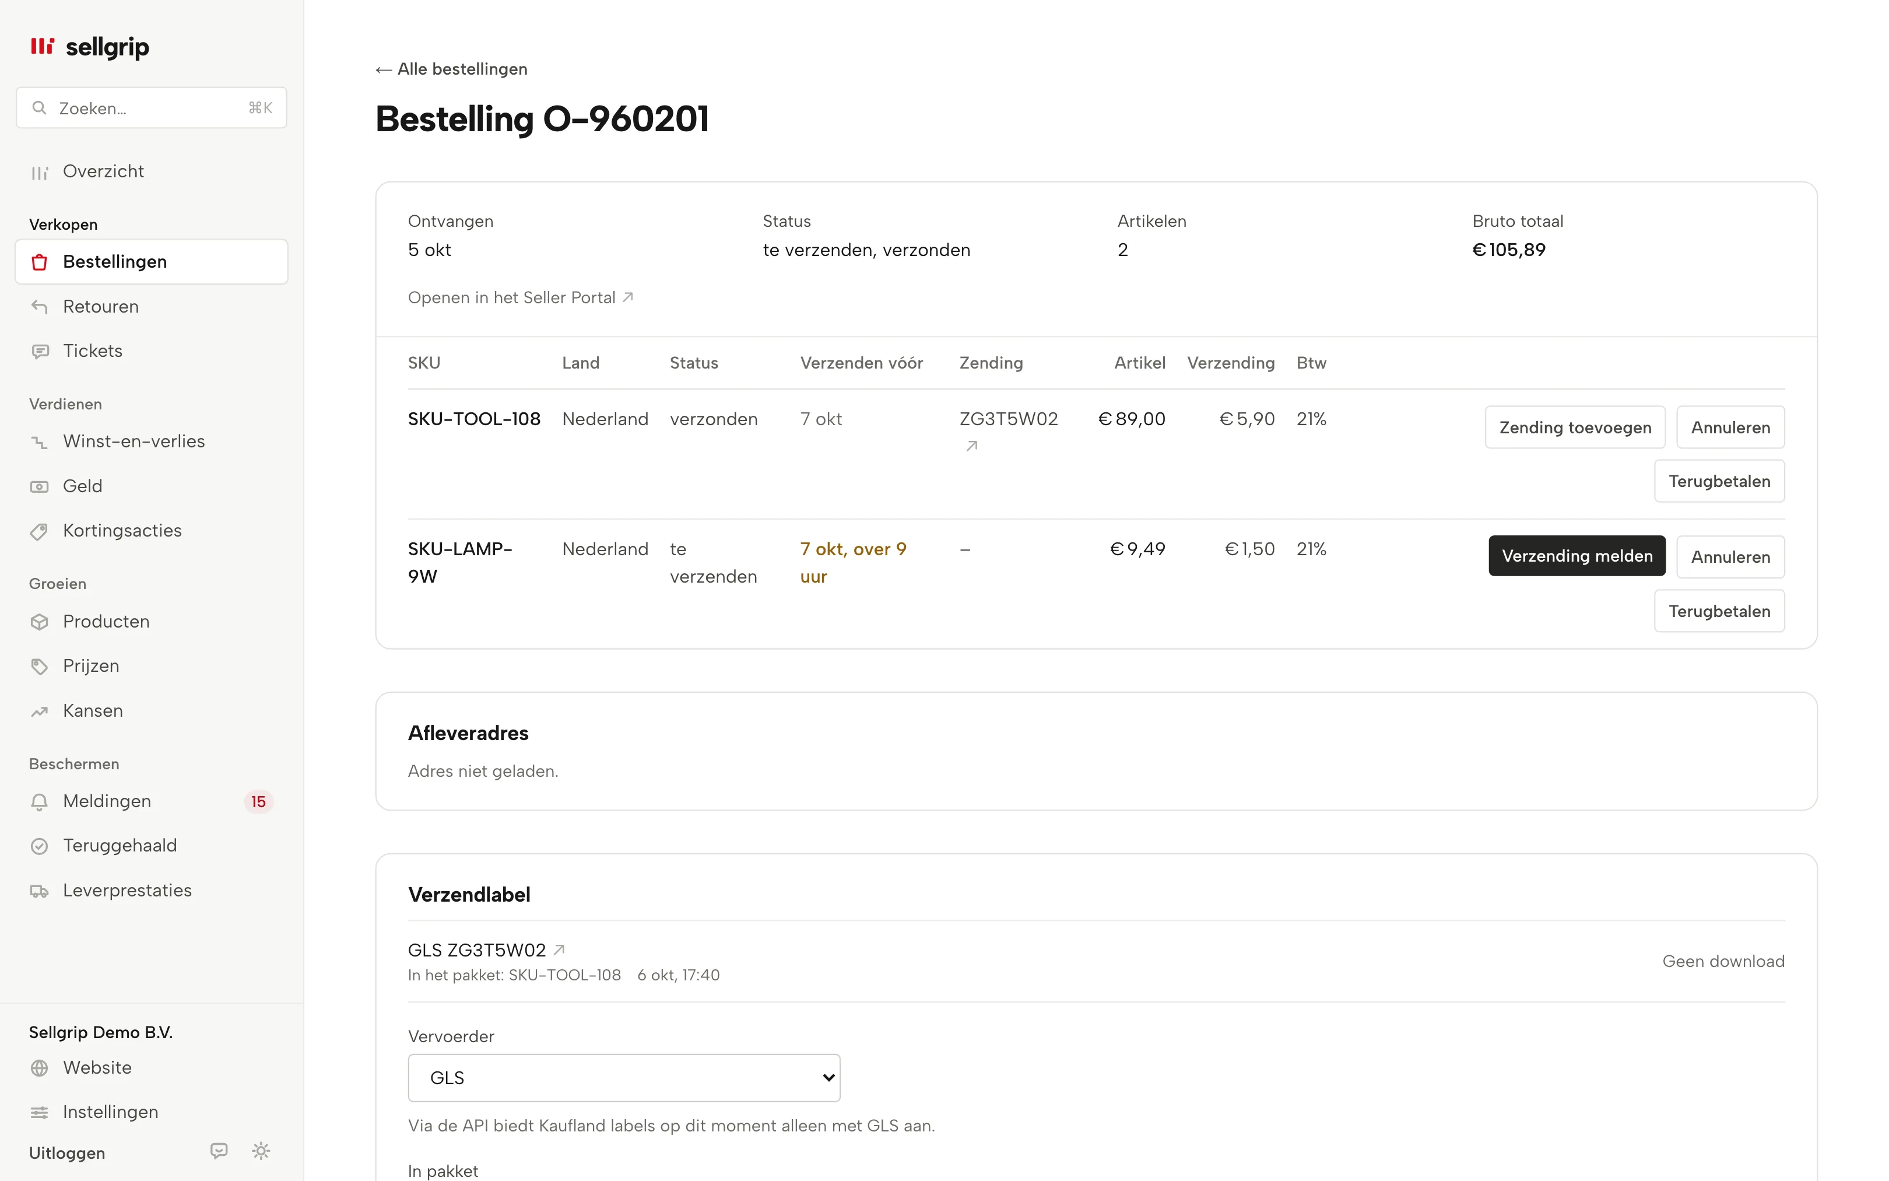Image resolution: width=1889 pixels, height=1181 pixels.
Task: Click Annuleren in the SKU-LAMP-9W row
Action: [1730, 558]
